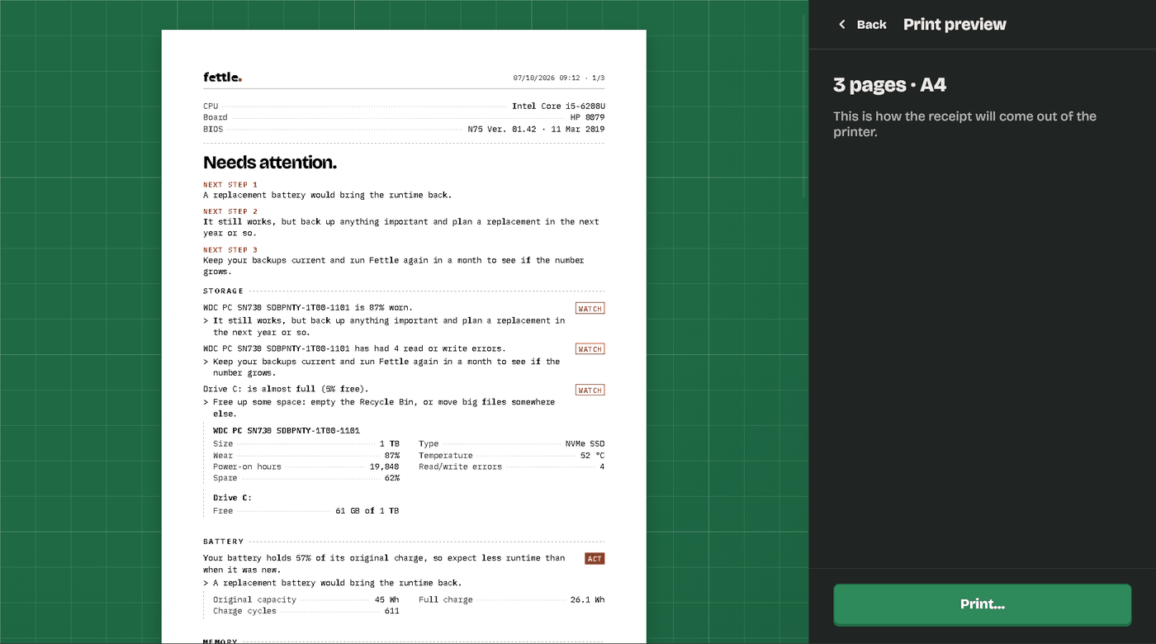The height and width of the screenshot is (644, 1156).
Task: Click the Spare value "62%"
Action: (x=391, y=479)
